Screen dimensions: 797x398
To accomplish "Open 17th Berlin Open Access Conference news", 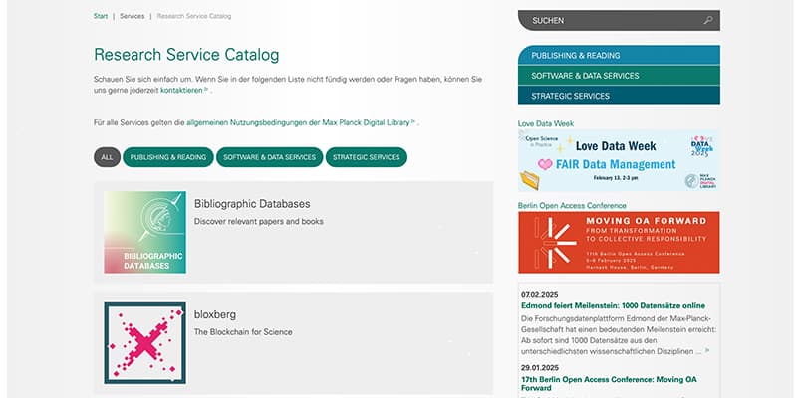I will pos(609,384).
